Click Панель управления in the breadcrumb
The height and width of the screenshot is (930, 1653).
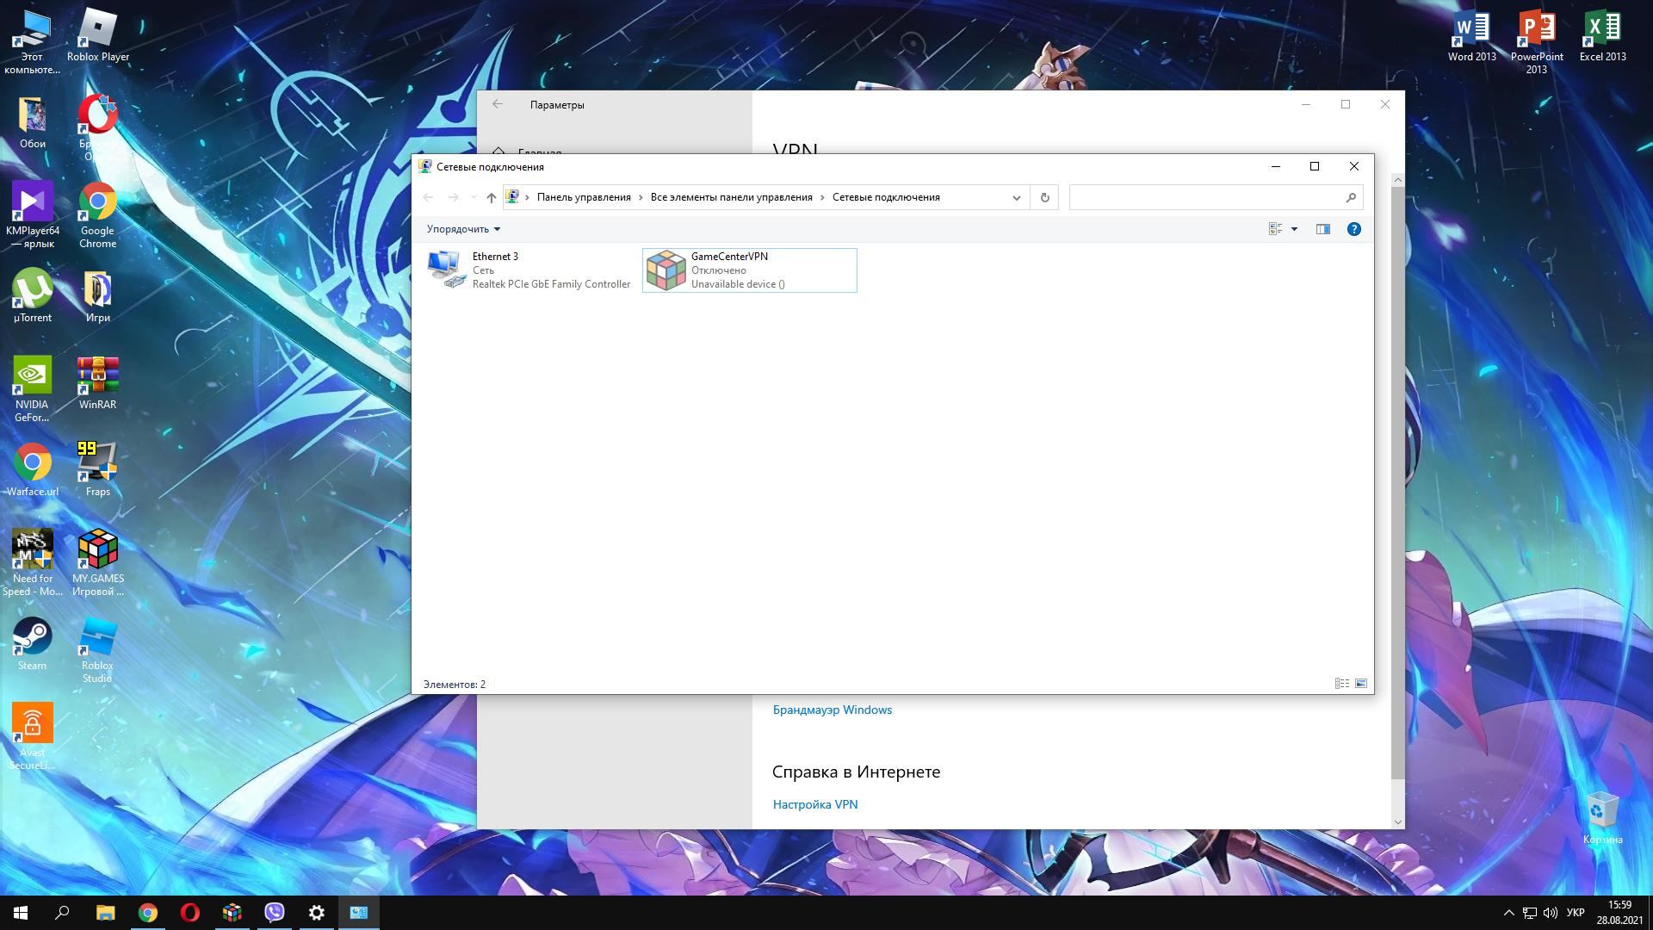[x=584, y=198]
